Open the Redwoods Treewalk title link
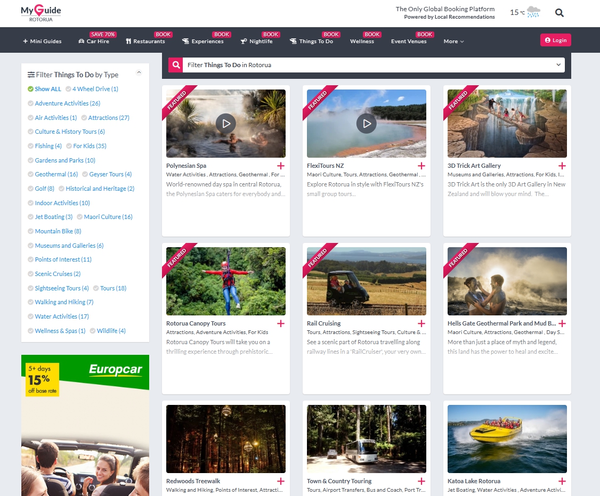The image size is (600, 496). [x=193, y=481]
